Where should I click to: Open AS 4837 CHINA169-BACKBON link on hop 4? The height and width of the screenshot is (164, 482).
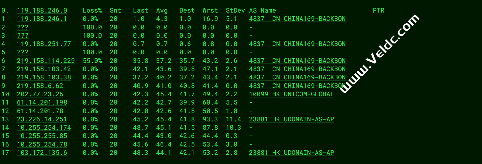pyautogui.click(x=297, y=44)
